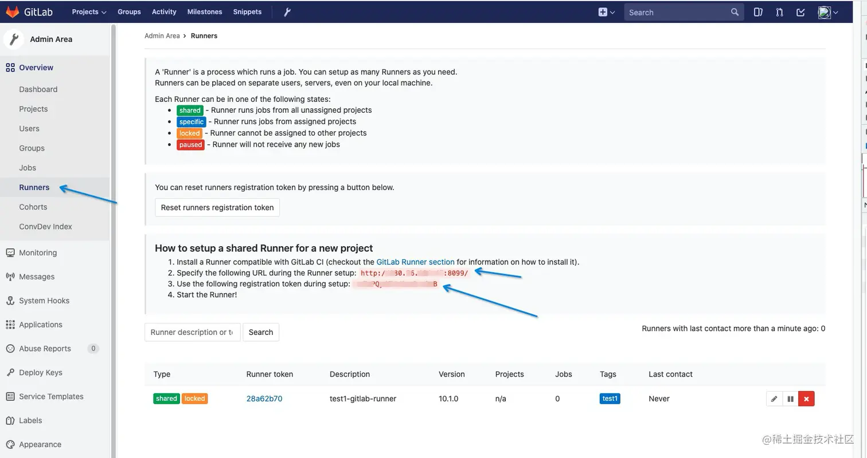
Task: Open the todos checkmark icon
Action: (801, 12)
